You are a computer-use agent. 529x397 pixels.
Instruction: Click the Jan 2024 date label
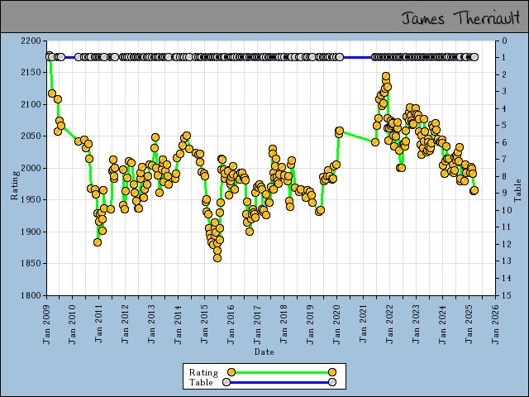(442, 325)
